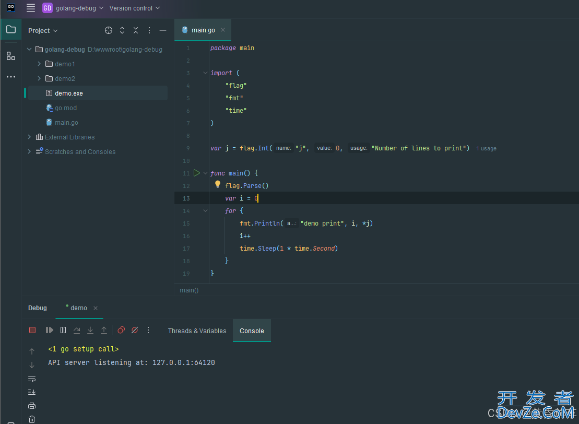Screen dimensions: 579x424
Task: Open Threads & Variables tab
Action: point(197,331)
